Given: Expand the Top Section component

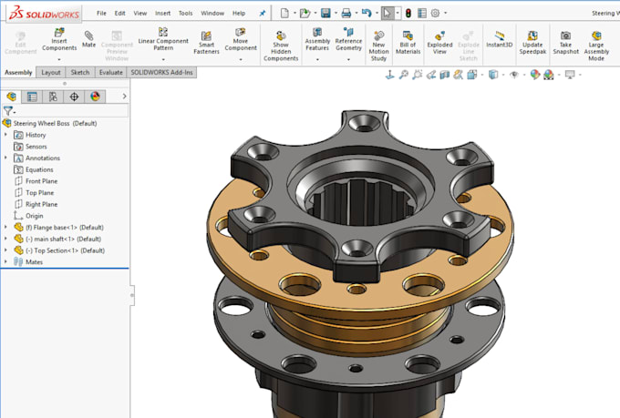Looking at the screenshot, I should 5,250.
